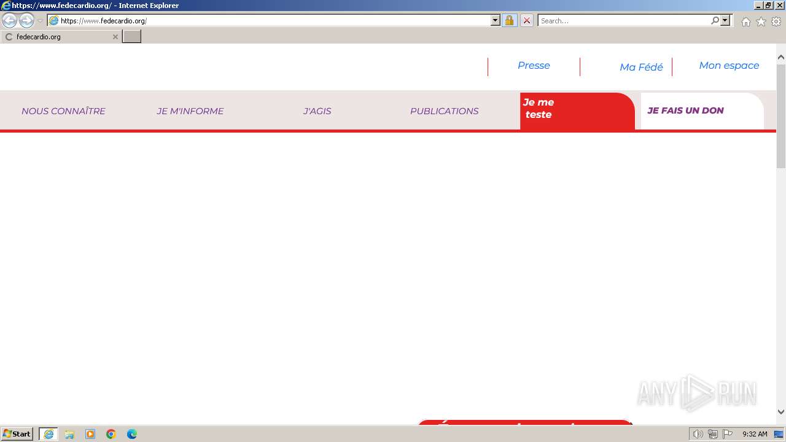Click the browser Back arrow button
Screen dimensions: 786x442
(10, 21)
